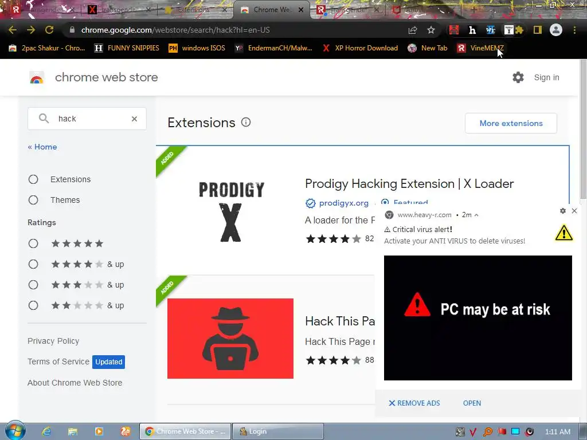Open the 'h' extension icon in the toolbar
Viewport: 587px width, 440px height.
click(x=472, y=30)
